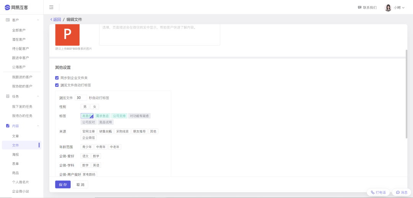Go to 全部客户 in the sidebar

click(19, 30)
